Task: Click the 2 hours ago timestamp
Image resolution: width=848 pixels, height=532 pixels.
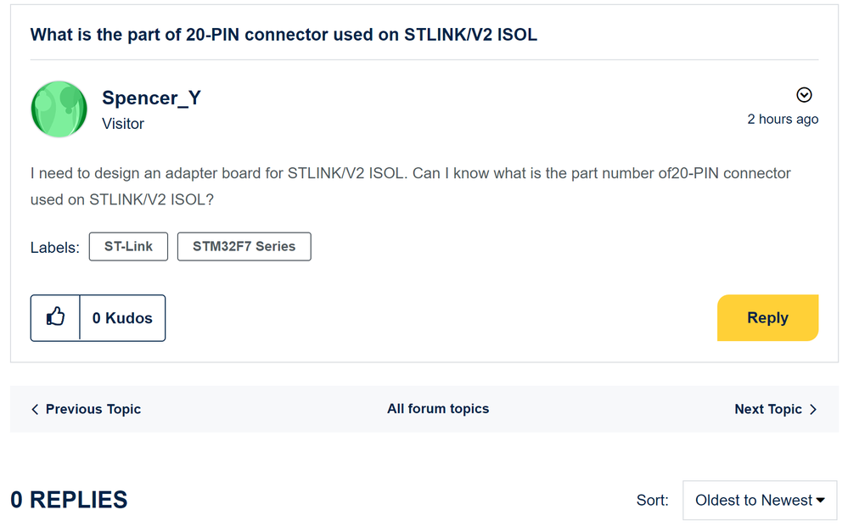Action: click(783, 119)
